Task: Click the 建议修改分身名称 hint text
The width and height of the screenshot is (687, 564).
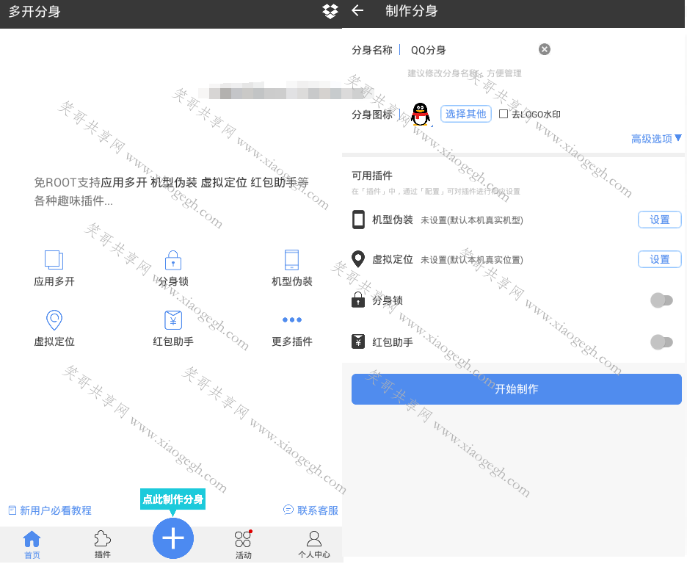Action: pyautogui.click(x=465, y=73)
